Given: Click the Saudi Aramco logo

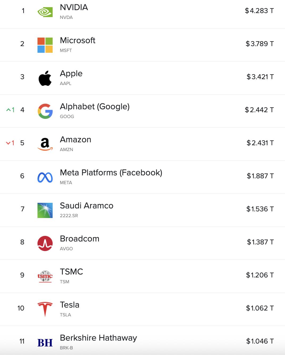Looking at the screenshot, I should [45, 210].
